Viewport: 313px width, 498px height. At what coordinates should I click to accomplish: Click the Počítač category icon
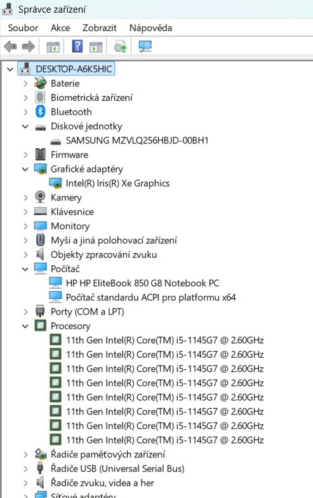click(41, 269)
